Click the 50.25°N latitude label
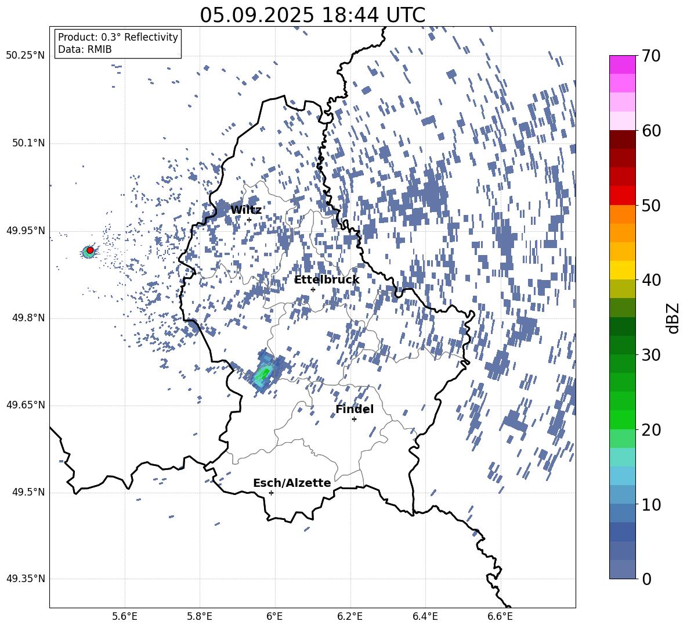The width and height of the screenshot is (687, 628). pyautogui.click(x=26, y=56)
